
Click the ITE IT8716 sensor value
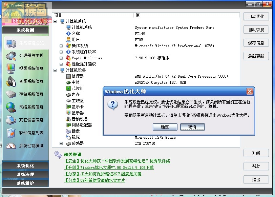[x=145, y=144]
